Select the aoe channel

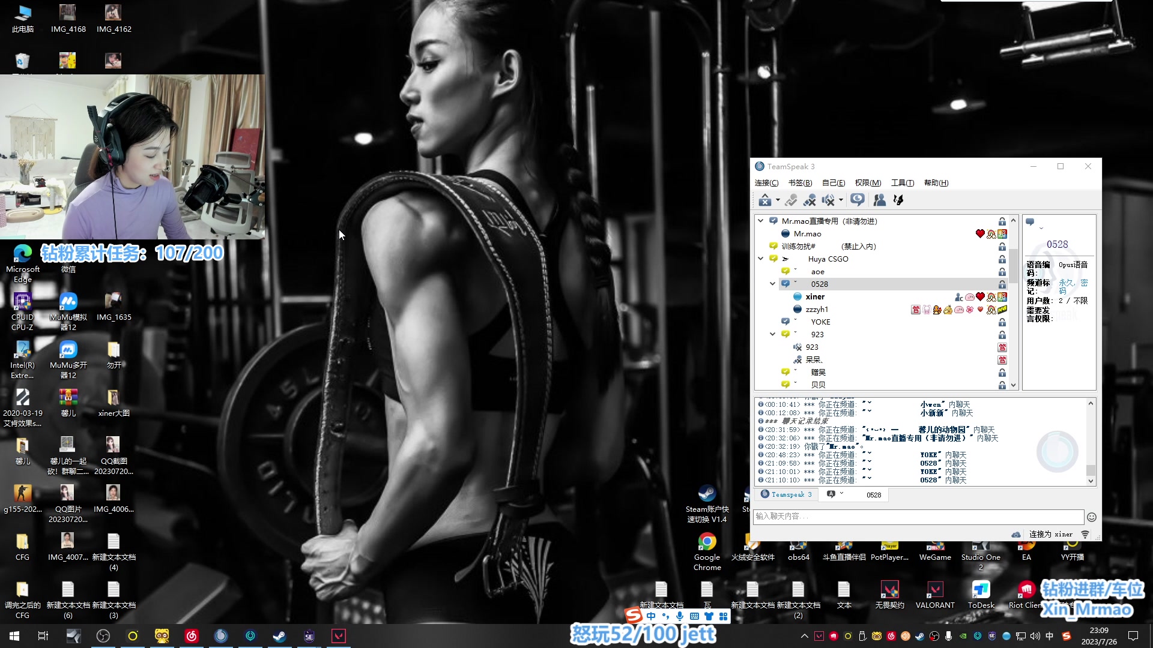pyautogui.click(x=817, y=272)
